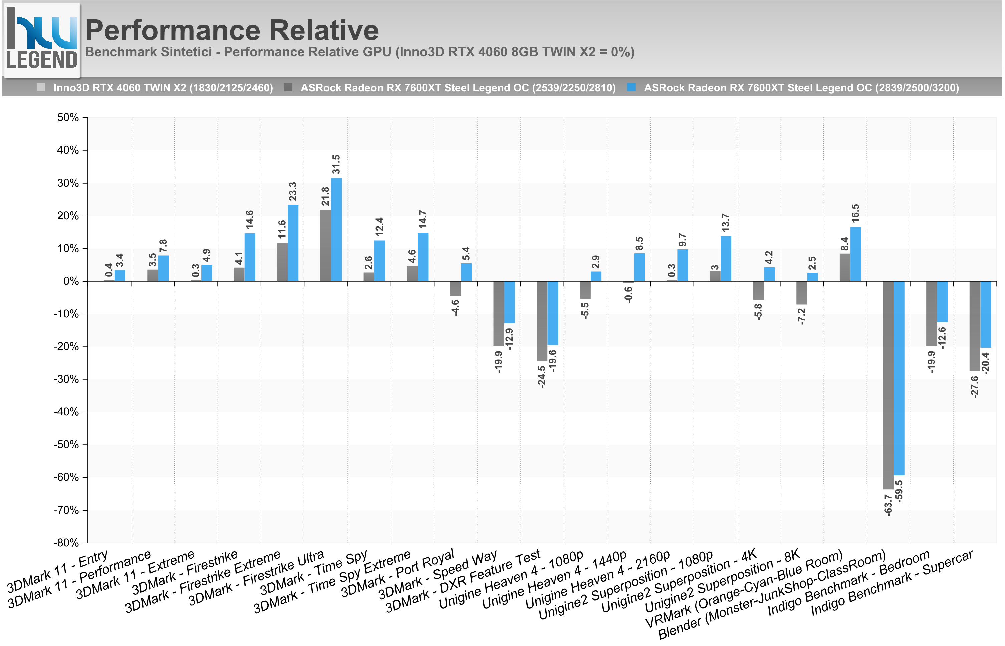Screen dimensions: 1005x646
Task: Click the Unigine2 Superposition - 8K label
Action: tap(723, 581)
